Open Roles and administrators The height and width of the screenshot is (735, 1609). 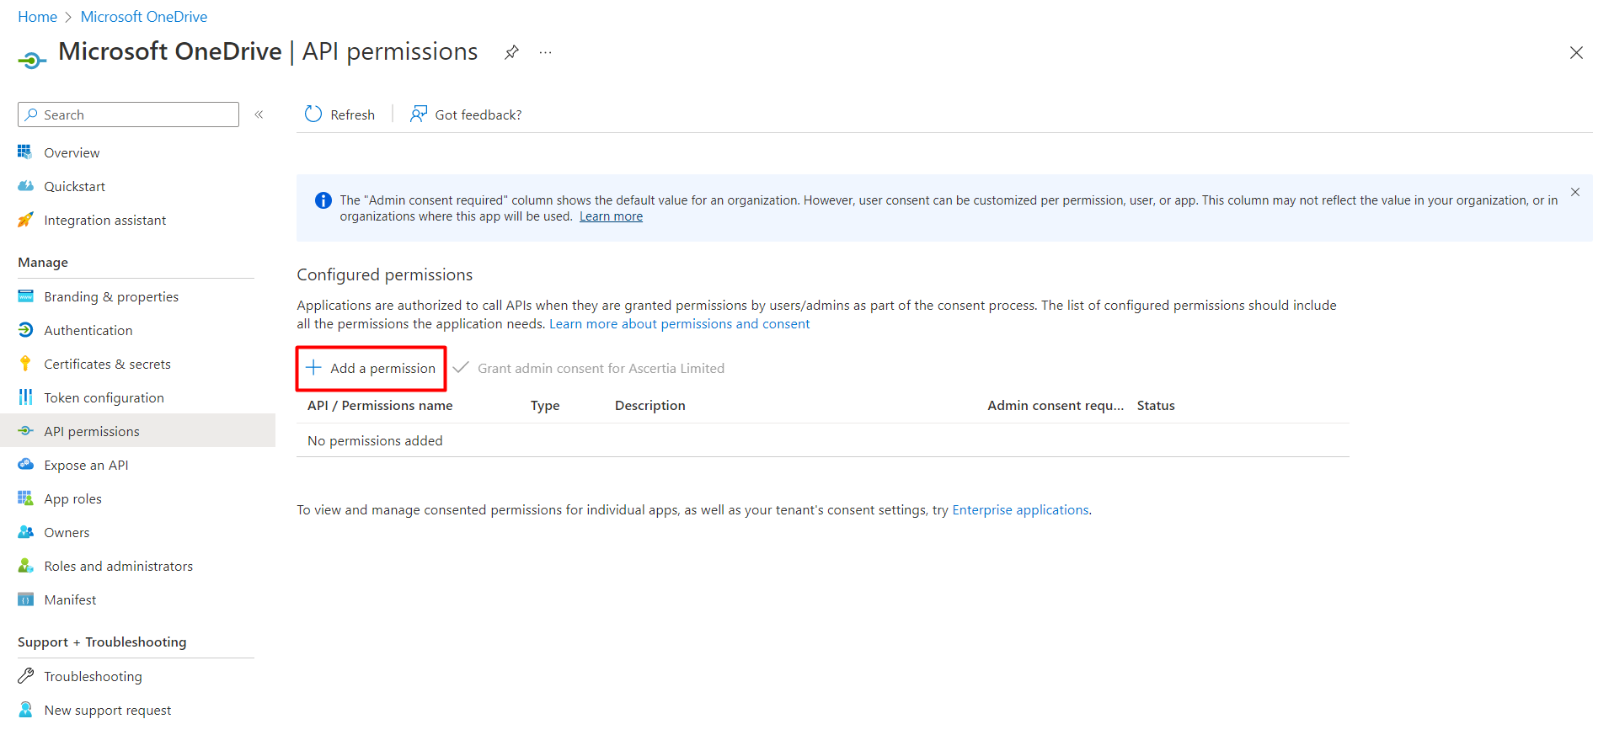tap(118, 566)
